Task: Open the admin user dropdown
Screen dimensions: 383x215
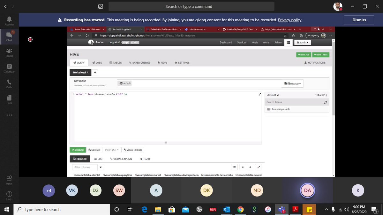Action: 303,42
